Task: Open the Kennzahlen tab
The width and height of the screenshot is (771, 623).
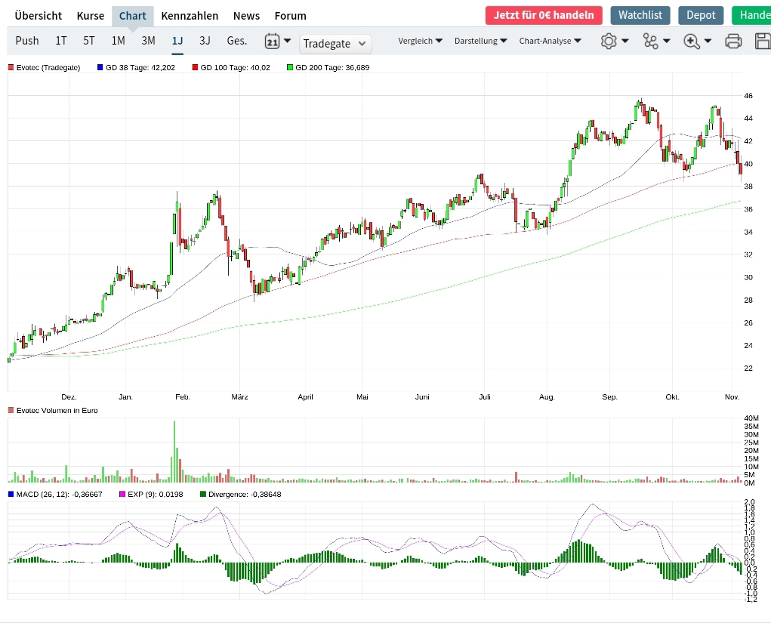Action: point(190,16)
